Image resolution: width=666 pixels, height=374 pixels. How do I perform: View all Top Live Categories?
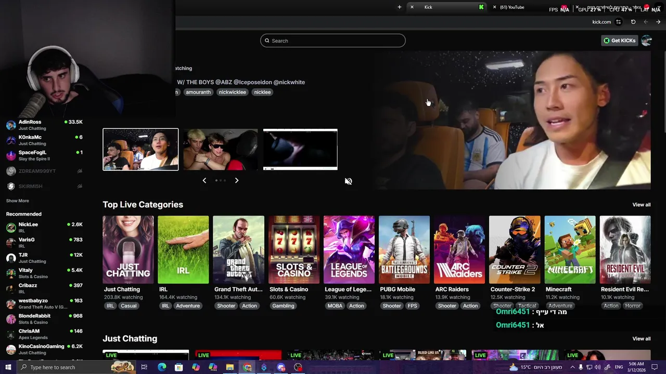(x=641, y=205)
